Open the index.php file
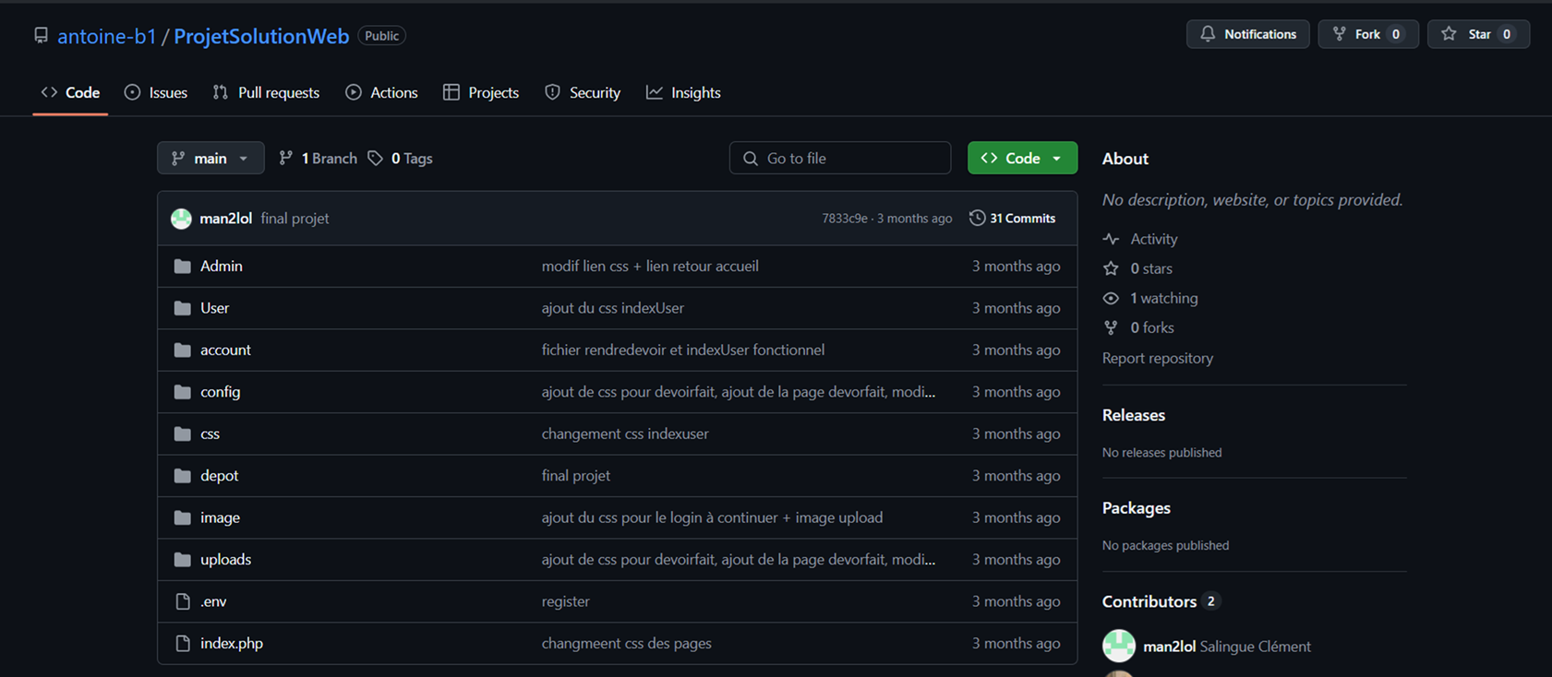This screenshot has height=677, width=1552. point(232,643)
